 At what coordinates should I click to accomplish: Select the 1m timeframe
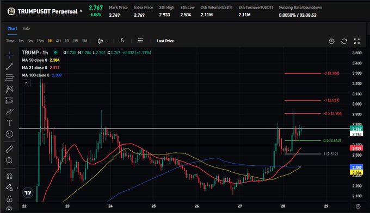click(x=21, y=41)
